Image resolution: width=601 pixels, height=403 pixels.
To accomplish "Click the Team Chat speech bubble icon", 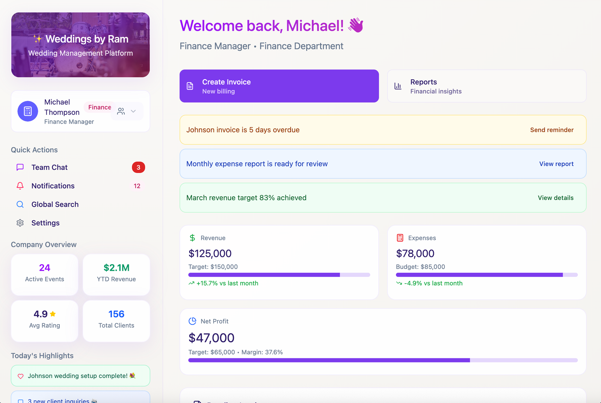I will click(20, 167).
